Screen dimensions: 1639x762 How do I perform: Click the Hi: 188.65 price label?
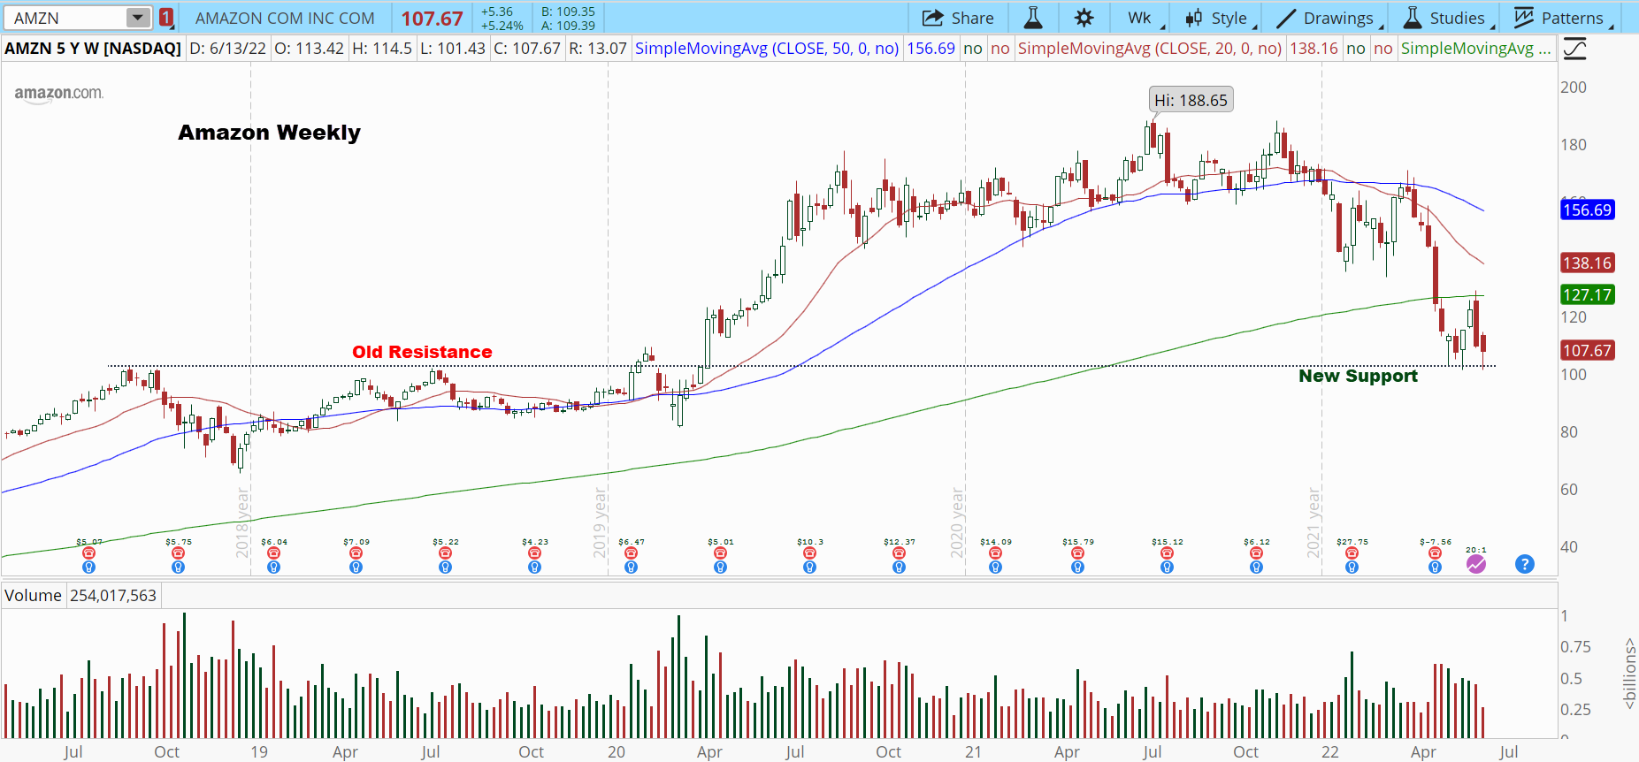click(1191, 100)
